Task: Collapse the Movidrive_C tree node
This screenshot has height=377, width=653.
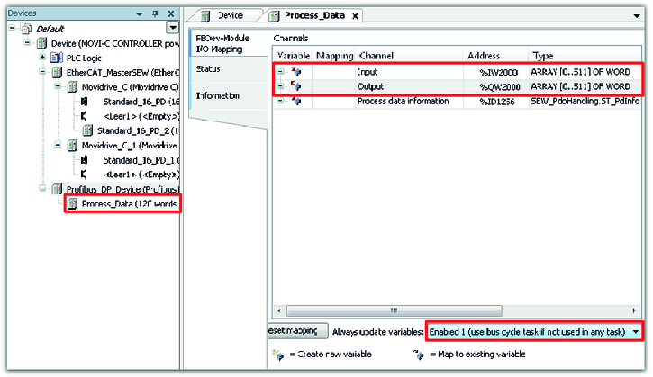Action: tap(59, 86)
